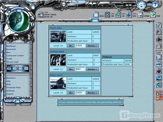This screenshot has height=122, width=163.
Task: Click the Metal mine thumbnail image
Action: (x=58, y=36)
